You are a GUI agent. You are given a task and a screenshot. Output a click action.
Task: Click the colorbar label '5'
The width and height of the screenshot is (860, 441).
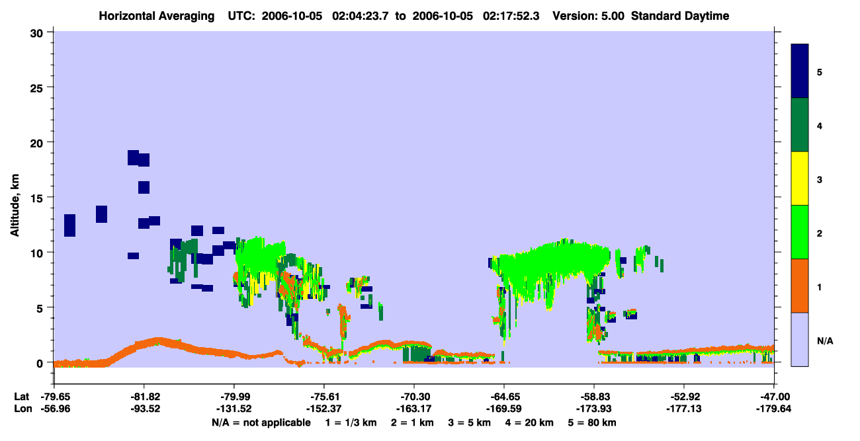coord(820,72)
